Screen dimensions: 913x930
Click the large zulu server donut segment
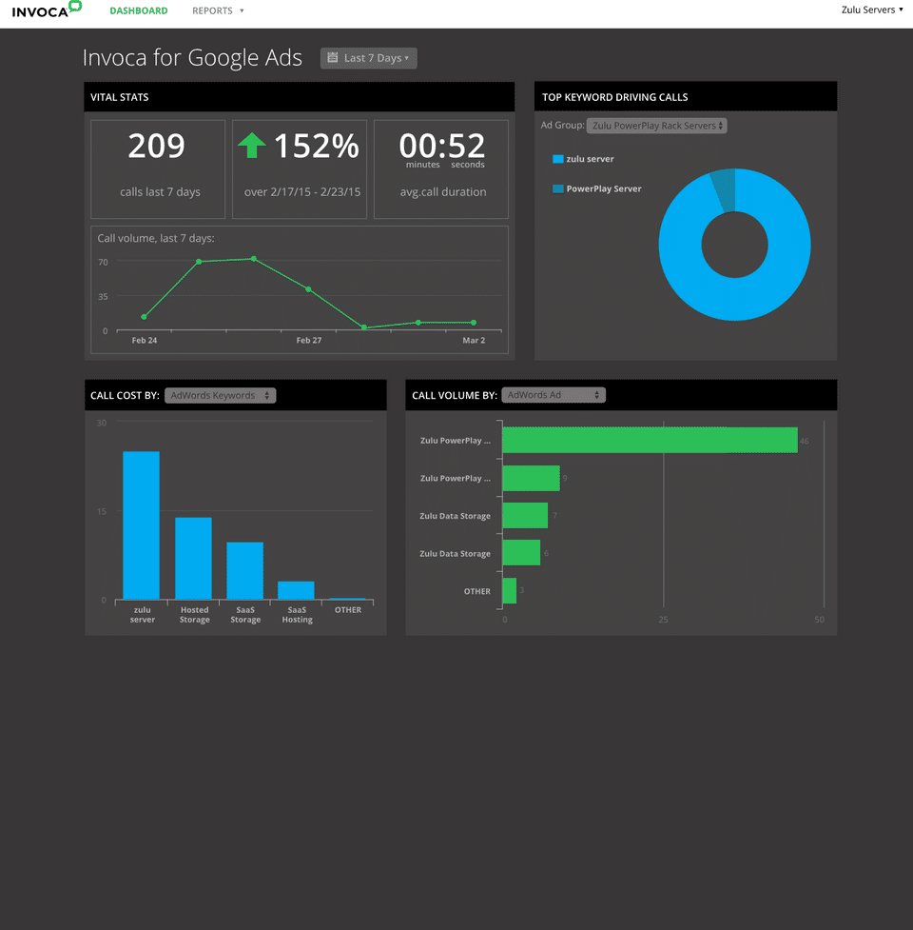coord(734,300)
